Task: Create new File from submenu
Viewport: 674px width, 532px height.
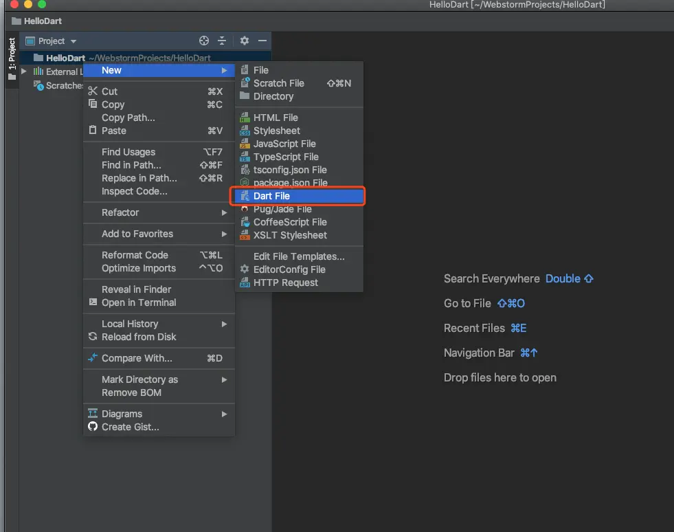Action: pos(299,70)
